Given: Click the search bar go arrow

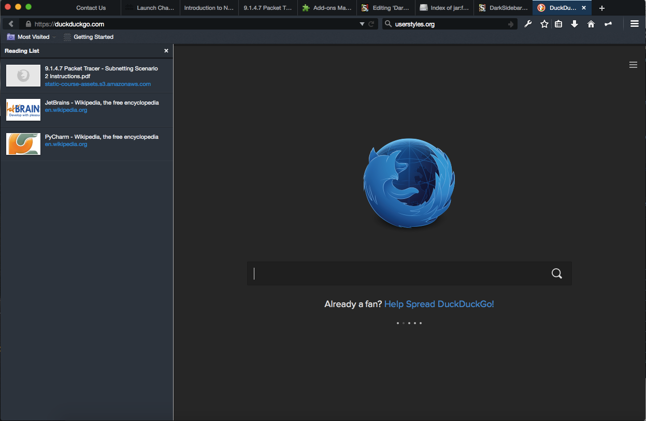Looking at the screenshot, I should (511, 24).
